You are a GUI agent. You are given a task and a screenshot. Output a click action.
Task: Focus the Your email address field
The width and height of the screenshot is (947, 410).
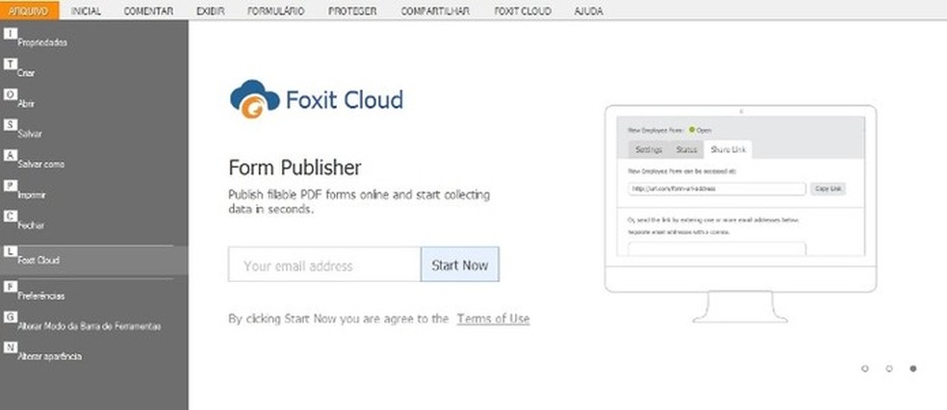coord(324,265)
